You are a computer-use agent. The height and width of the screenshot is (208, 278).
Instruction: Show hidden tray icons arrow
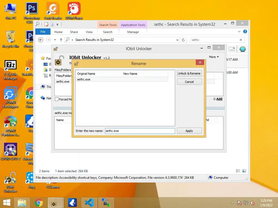pyautogui.click(x=233, y=203)
